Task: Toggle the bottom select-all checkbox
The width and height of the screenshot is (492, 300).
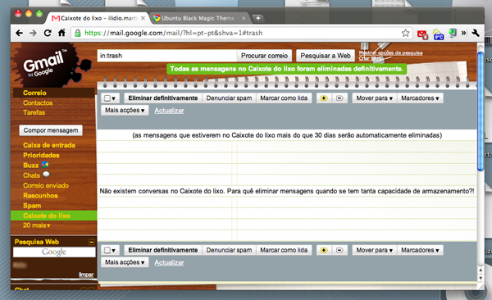Action: point(107,250)
